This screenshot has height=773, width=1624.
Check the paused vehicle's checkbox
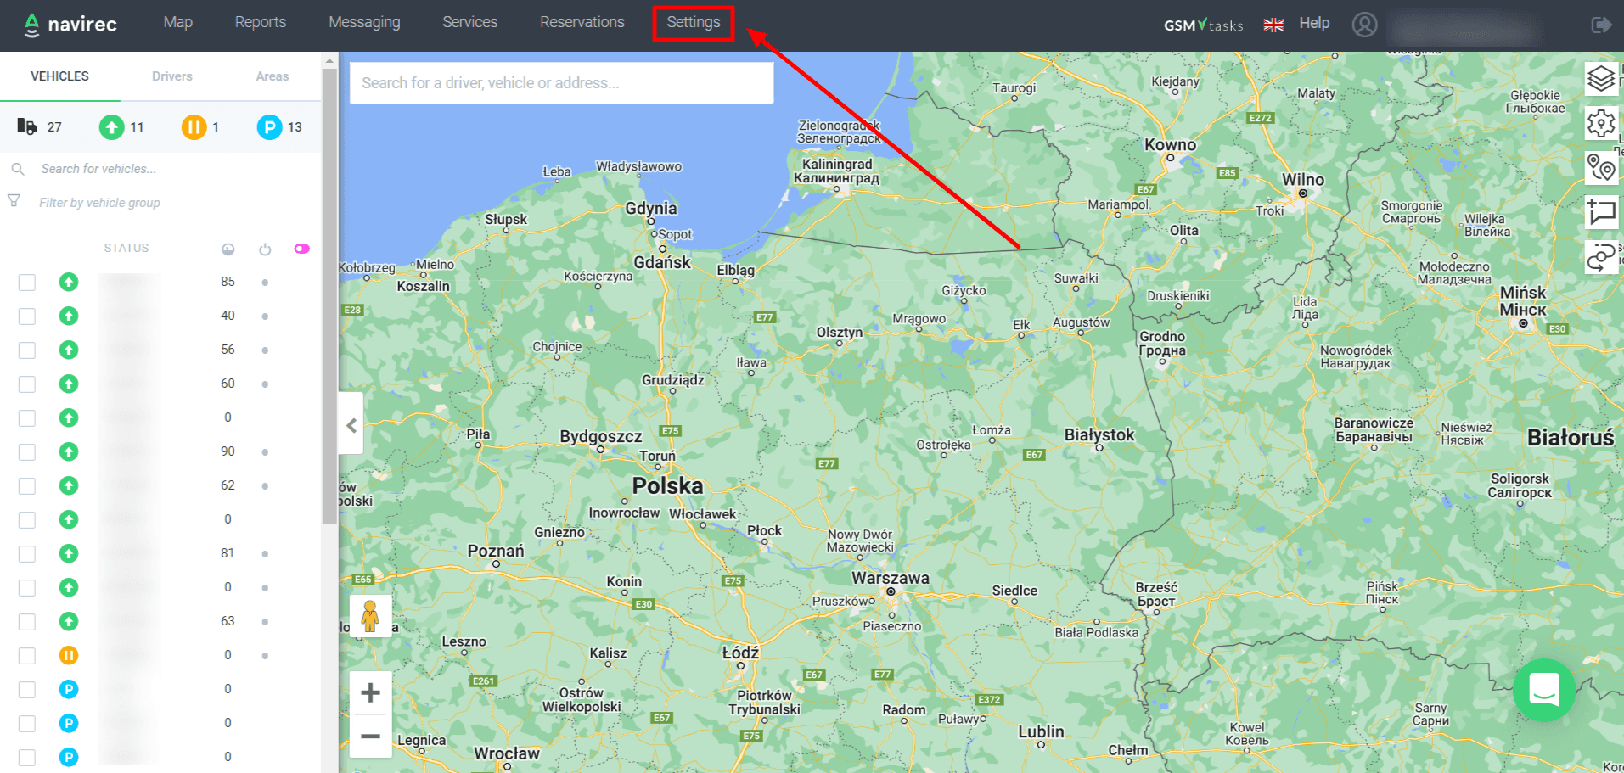(27, 656)
